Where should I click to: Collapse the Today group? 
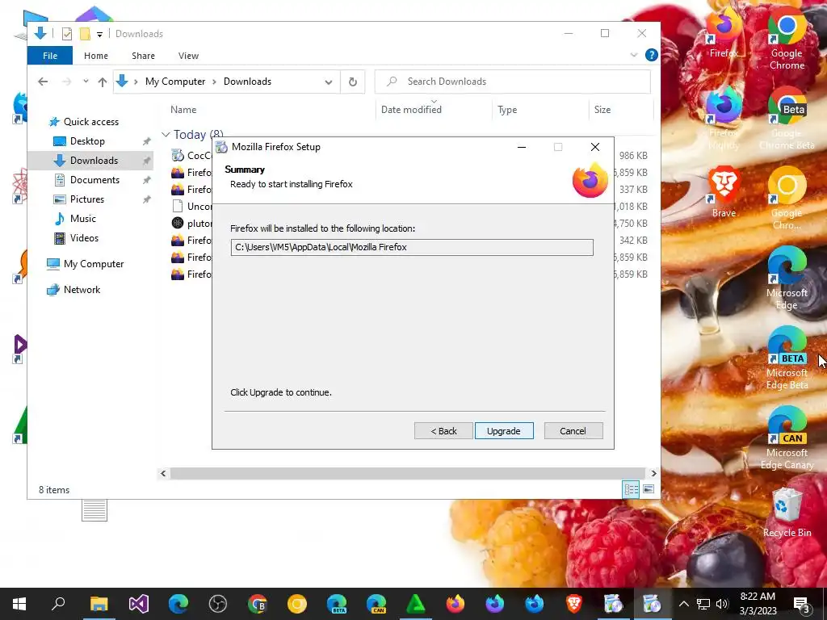click(x=166, y=135)
